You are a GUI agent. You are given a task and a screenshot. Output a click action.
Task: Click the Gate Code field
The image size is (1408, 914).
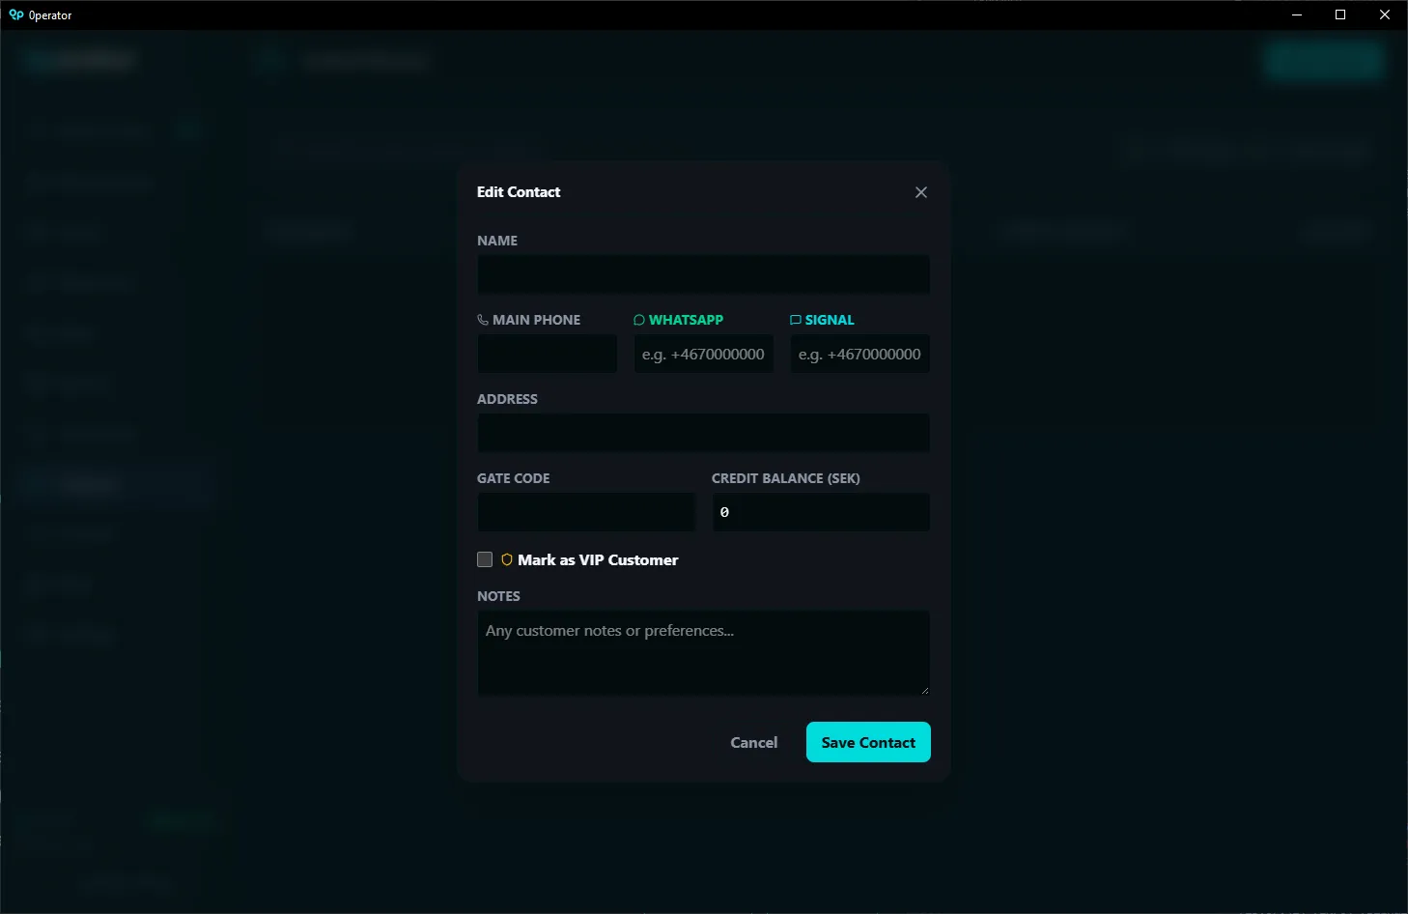(x=586, y=512)
